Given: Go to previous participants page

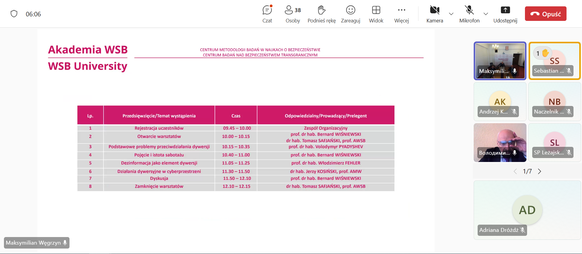Looking at the screenshot, I should coord(515,171).
